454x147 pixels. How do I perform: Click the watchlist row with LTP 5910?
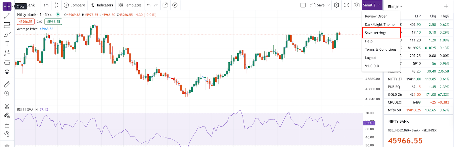pos(419,63)
